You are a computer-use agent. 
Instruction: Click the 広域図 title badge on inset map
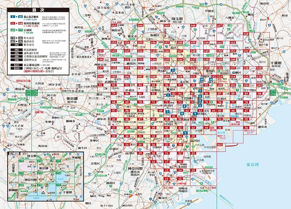(x=15, y=154)
